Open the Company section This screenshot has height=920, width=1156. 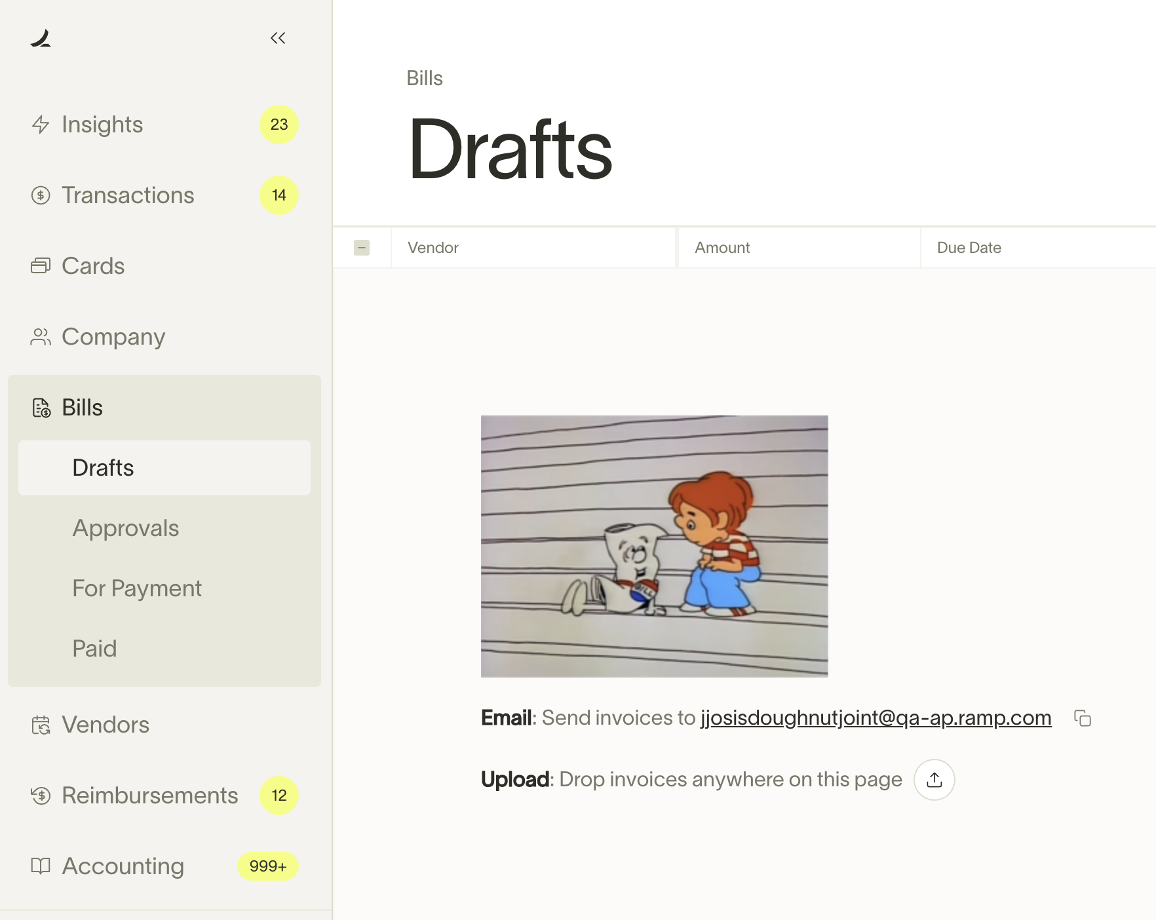(x=164, y=337)
